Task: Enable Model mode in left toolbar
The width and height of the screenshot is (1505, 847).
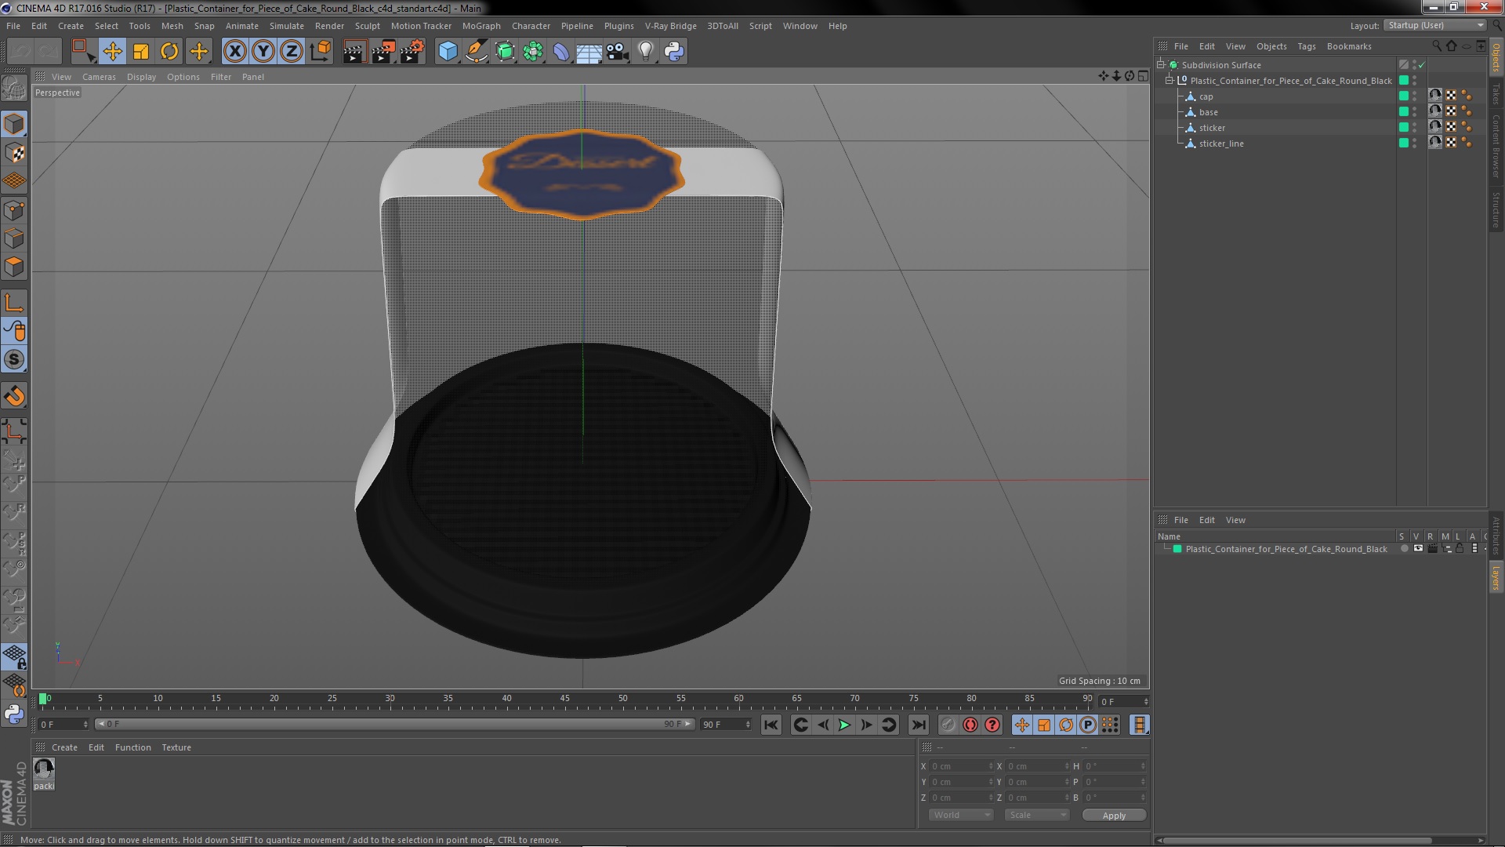Action: pyautogui.click(x=14, y=124)
